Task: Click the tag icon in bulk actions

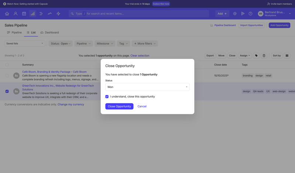Action: click(x=256, y=56)
